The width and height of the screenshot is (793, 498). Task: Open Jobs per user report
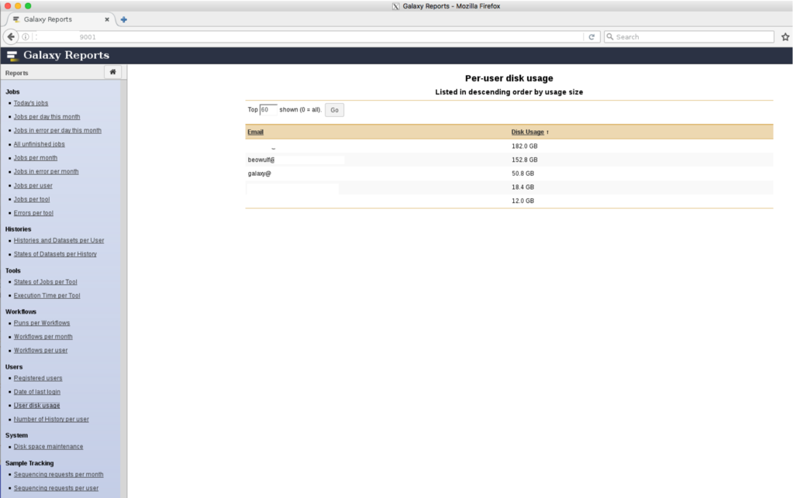(x=33, y=185)
